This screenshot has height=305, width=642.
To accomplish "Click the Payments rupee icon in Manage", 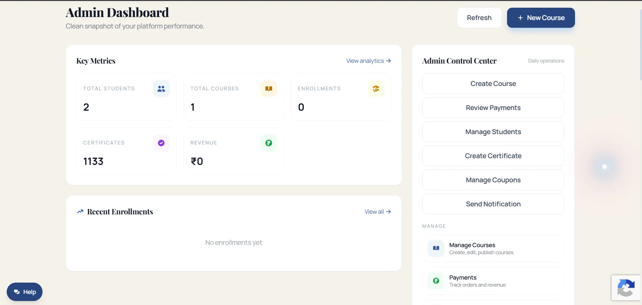I will tap(436, 281).
